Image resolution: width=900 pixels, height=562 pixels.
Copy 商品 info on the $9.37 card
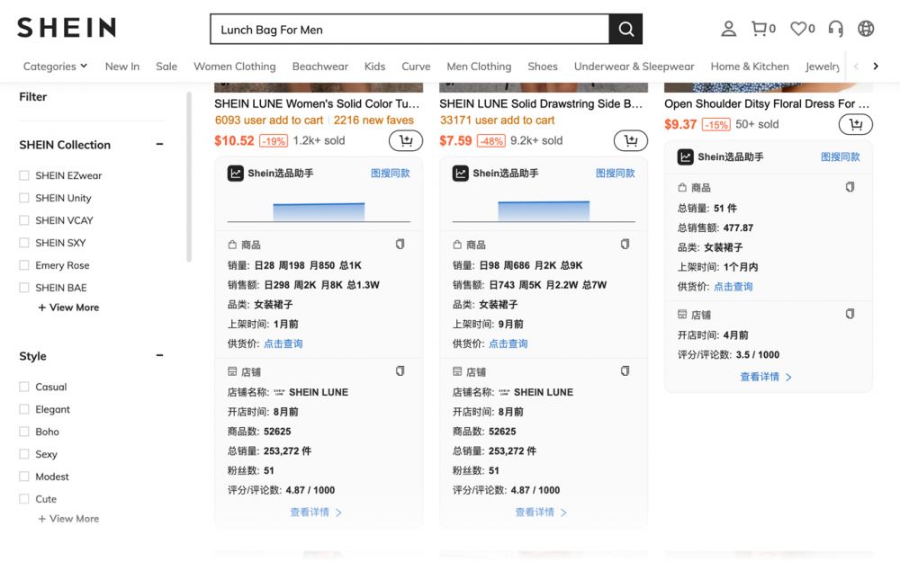(850, 187)
